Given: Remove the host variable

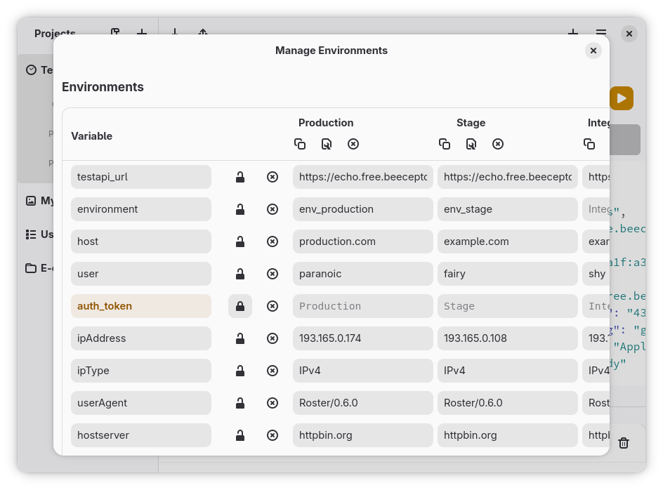Looking at the screenshot, I should [273, 241].
